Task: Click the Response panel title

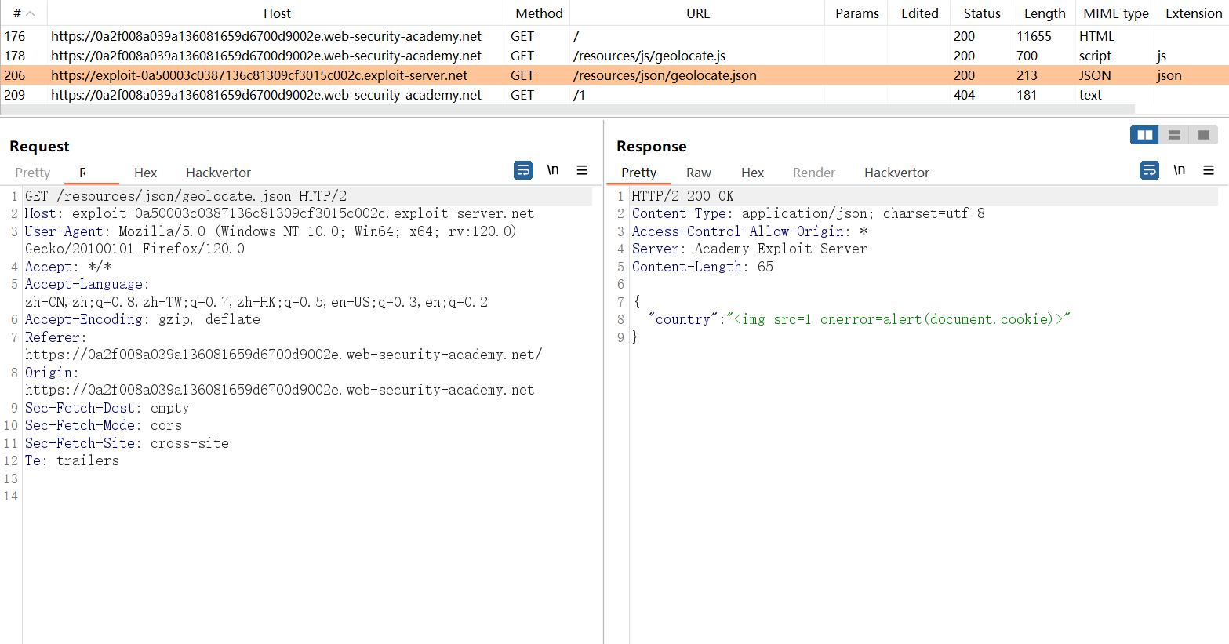Action: [x=651, y=147]
